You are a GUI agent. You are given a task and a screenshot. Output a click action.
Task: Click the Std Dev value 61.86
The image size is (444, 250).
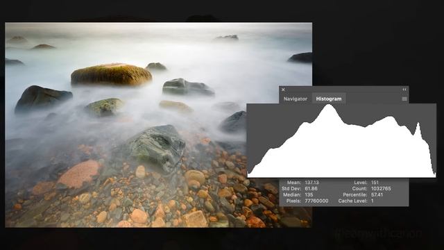click(311, 188)
